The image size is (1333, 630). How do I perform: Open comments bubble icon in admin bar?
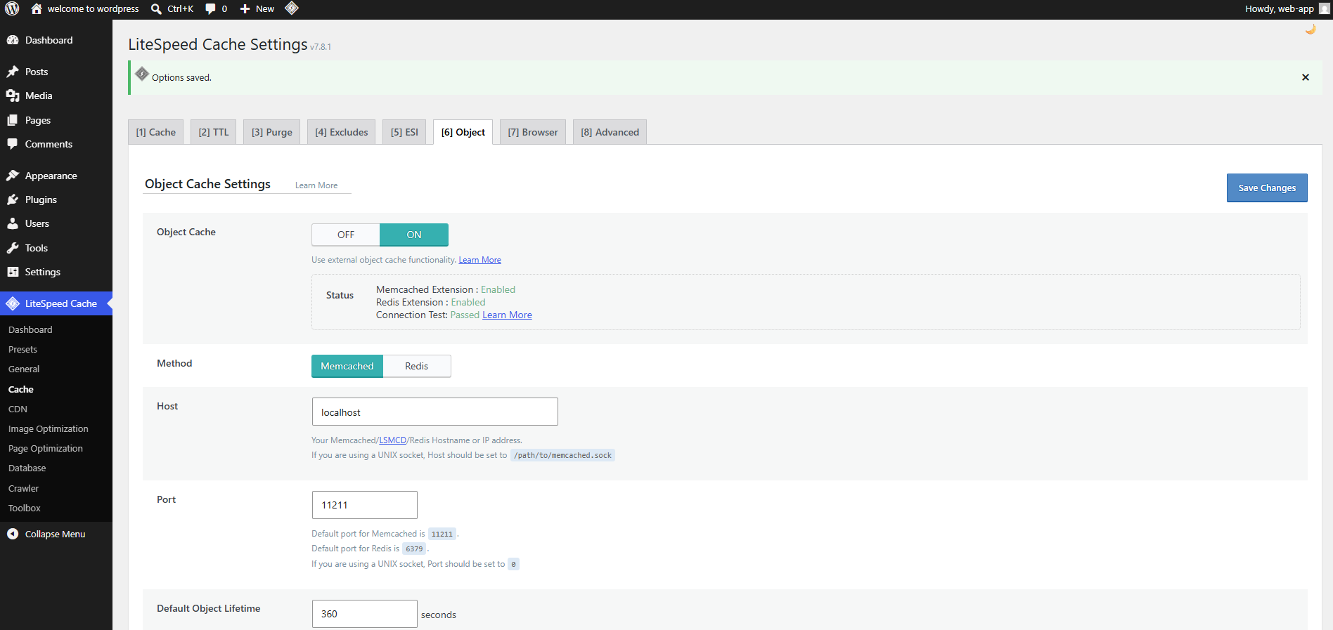[210, 9]
